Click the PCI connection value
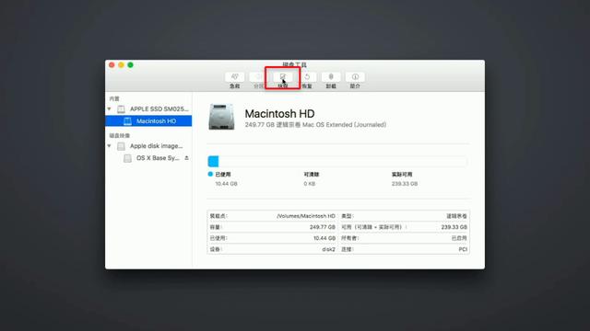Screen dimensions: 590x331 pos(463,249)
